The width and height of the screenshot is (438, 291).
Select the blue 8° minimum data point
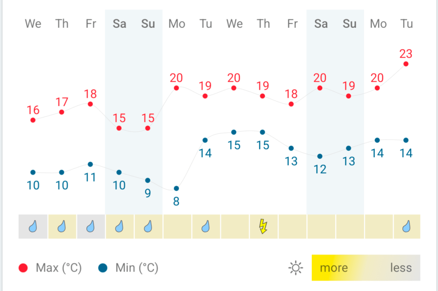pos(176,188)
